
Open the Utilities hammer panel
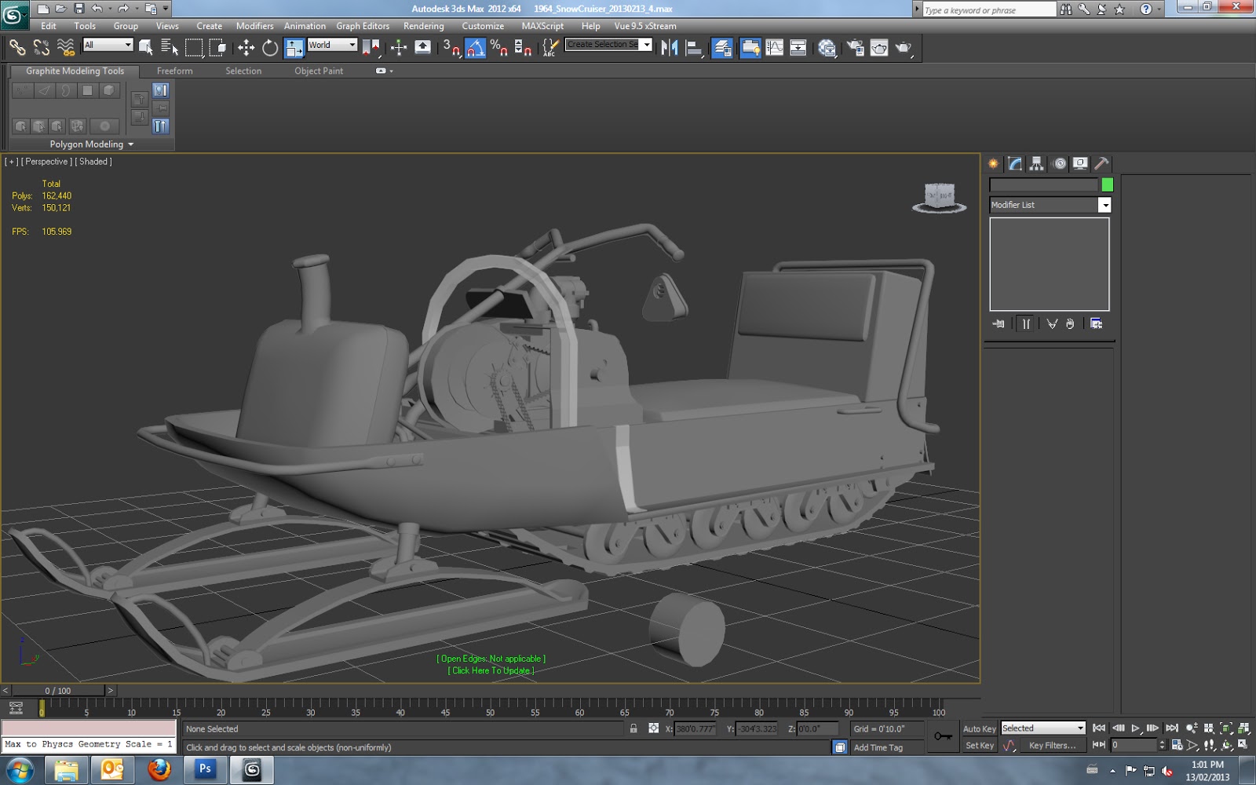click(1101, 163)
